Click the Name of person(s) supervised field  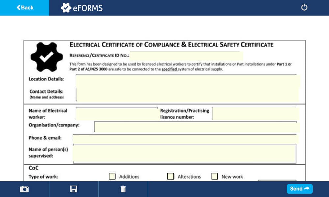[x=184, y=153]
